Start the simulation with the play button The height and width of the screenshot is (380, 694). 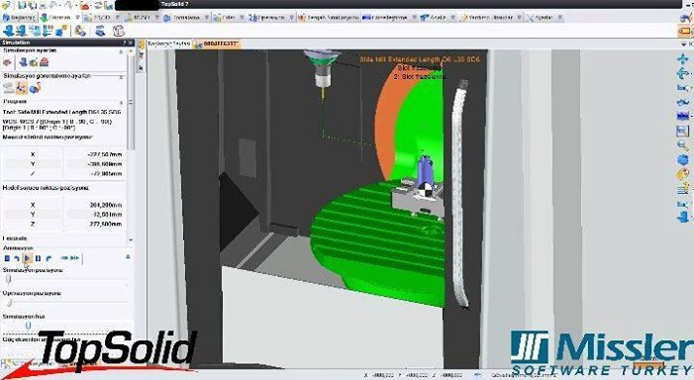point(28,258)
